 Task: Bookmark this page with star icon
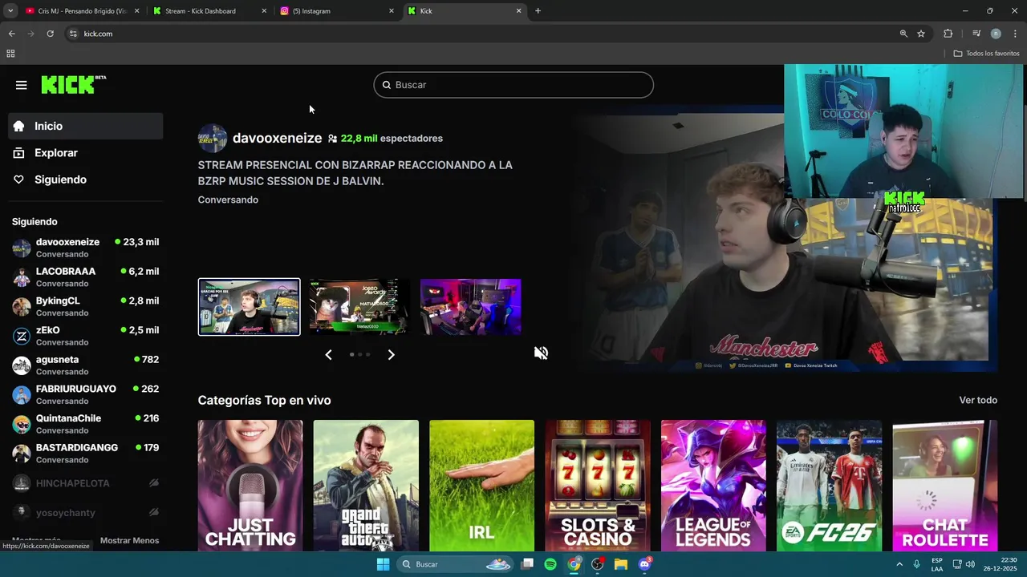tap(921, 34)
